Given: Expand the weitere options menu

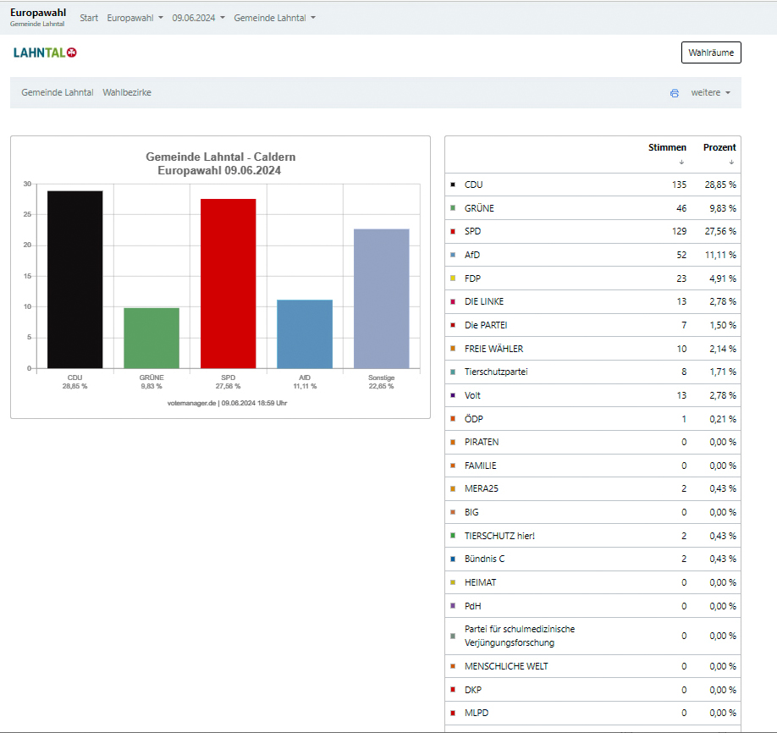Looking at the screenshot, I should [x=710, y=92].
